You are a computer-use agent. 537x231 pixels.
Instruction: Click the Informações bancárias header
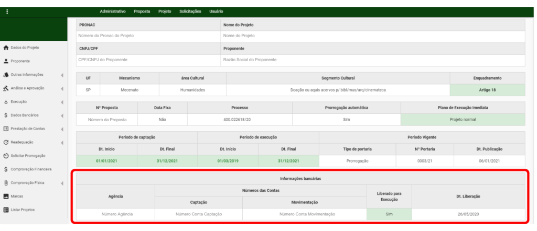tap(300, 179)
